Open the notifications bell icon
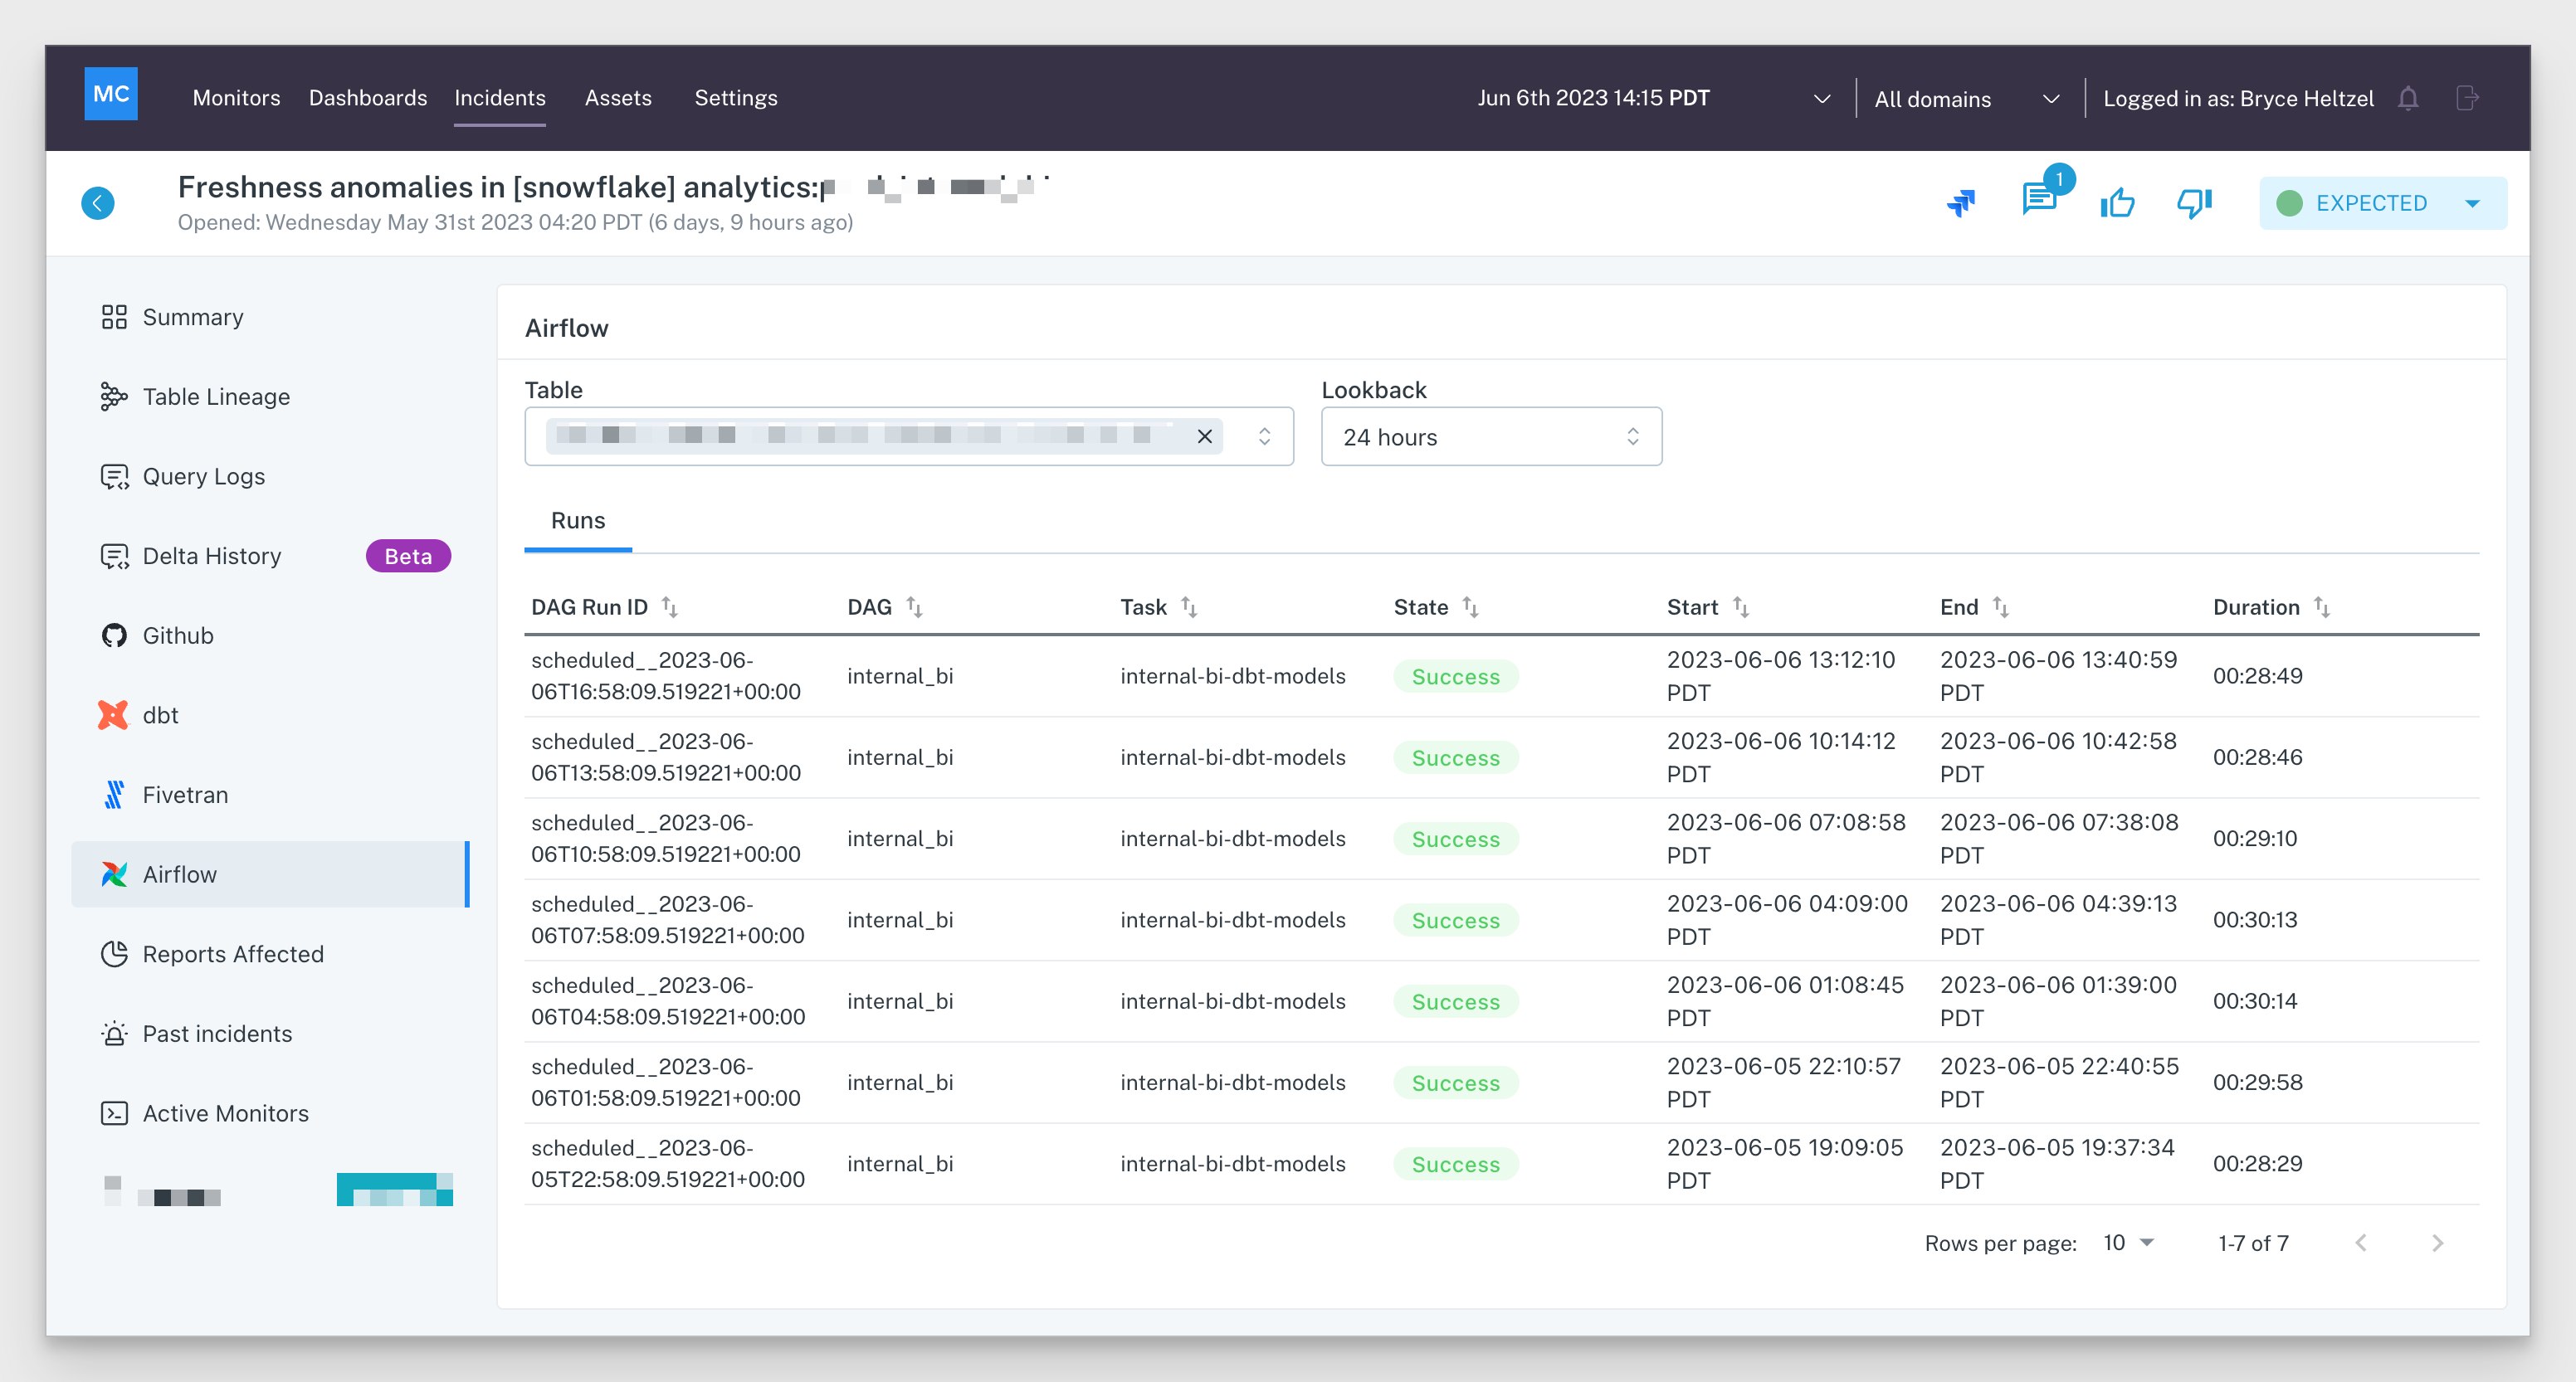This screenshot has width=2576, height=1382. 2408,98
